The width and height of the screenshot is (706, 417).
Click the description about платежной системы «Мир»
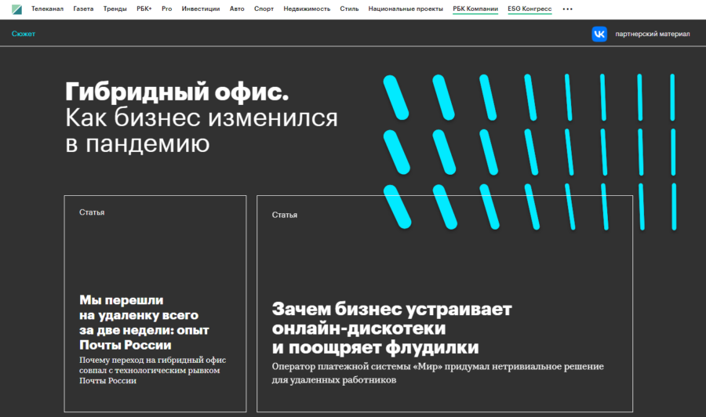click(438, 373)
